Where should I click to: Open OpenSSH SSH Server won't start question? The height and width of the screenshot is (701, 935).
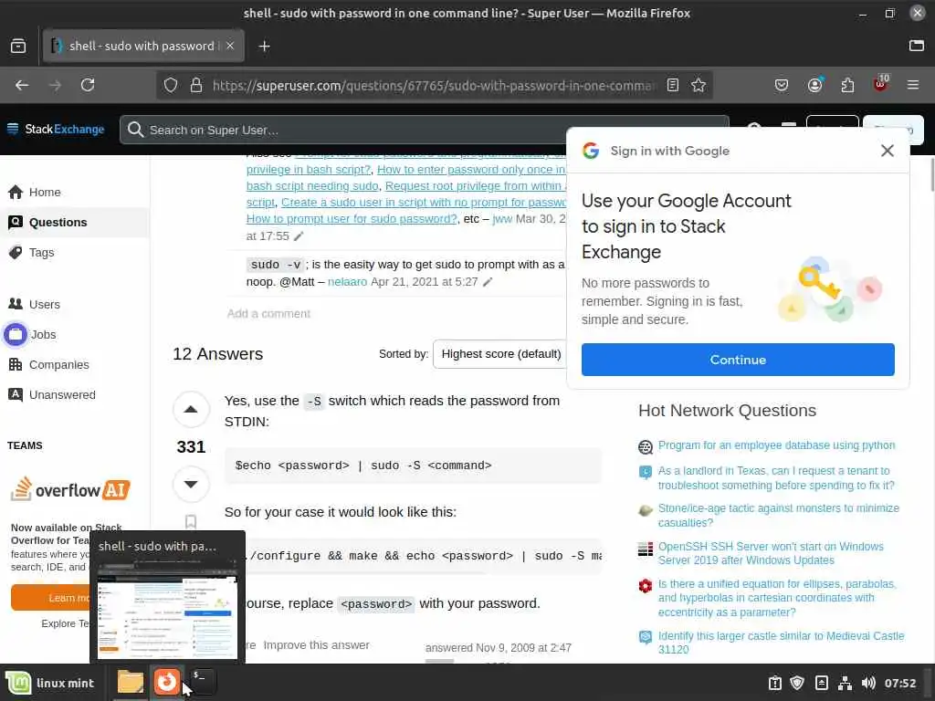771,553
